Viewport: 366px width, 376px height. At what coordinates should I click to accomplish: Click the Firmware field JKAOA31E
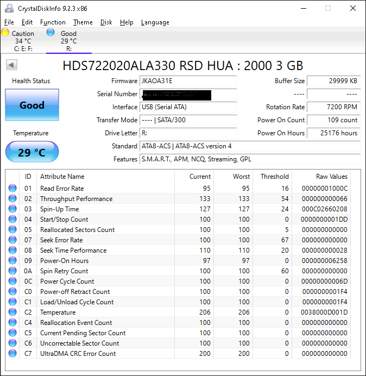tap(188, 81)
